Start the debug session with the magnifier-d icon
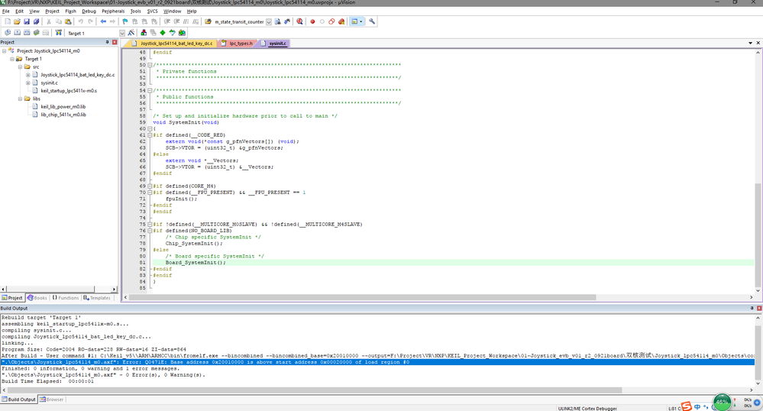 click(299, 21)
